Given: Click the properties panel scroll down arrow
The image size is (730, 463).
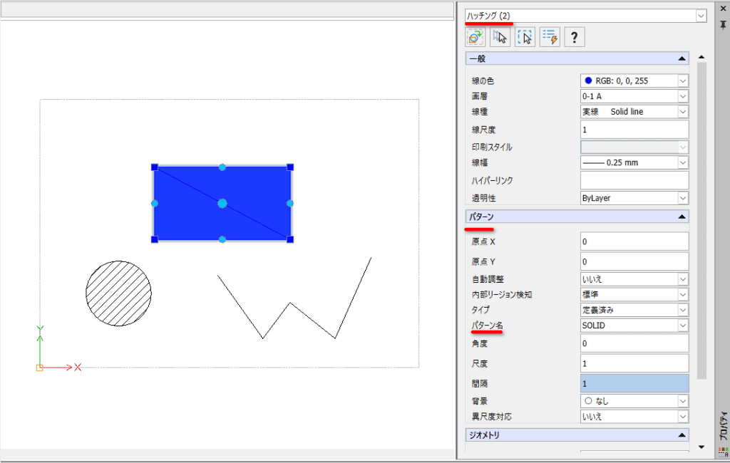Looking at the screenshot, I should point(701,447).
